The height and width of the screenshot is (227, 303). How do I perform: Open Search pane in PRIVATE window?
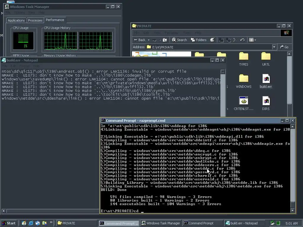(179, 40)
